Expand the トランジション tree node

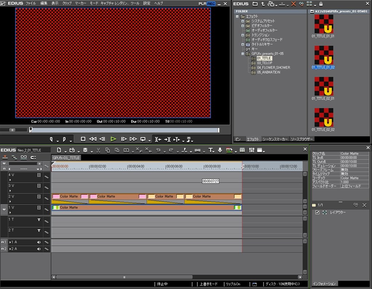(243, 35)
